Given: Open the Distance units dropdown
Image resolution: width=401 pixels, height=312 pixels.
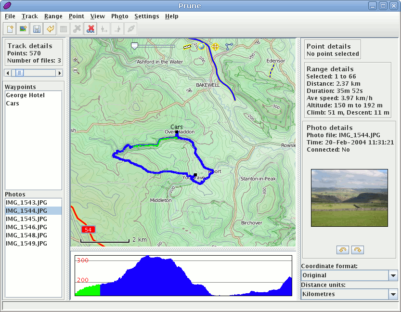Looking at the screenshot, I should [393, 294].
